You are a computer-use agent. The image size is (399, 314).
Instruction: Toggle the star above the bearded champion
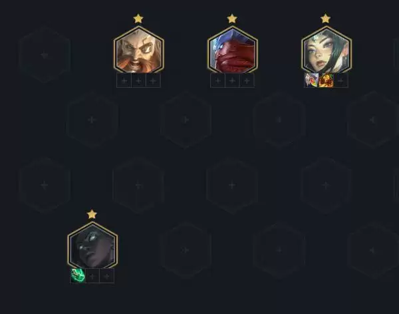(x=138, y=19)
